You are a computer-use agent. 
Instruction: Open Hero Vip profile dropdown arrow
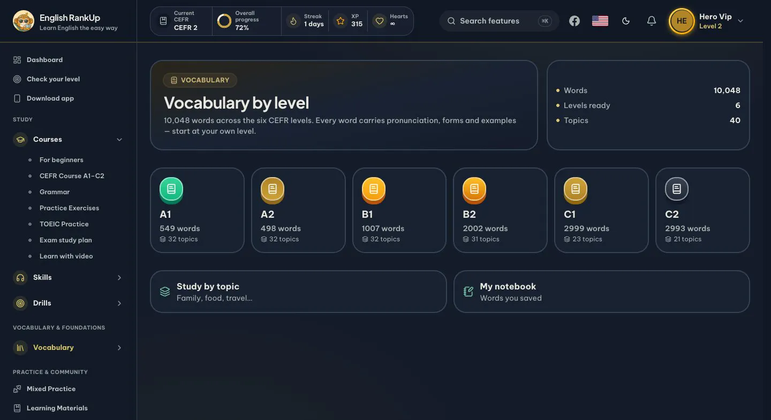tap(740, 21)
